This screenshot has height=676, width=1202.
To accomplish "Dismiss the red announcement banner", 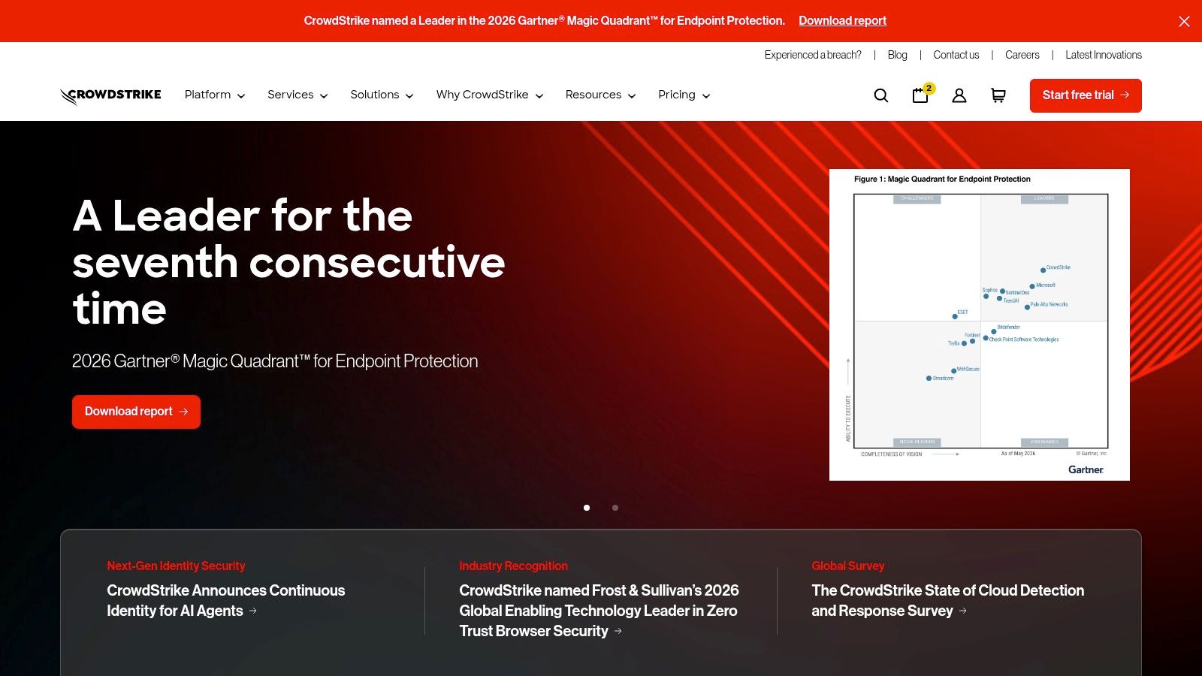I will [1184, 21].
